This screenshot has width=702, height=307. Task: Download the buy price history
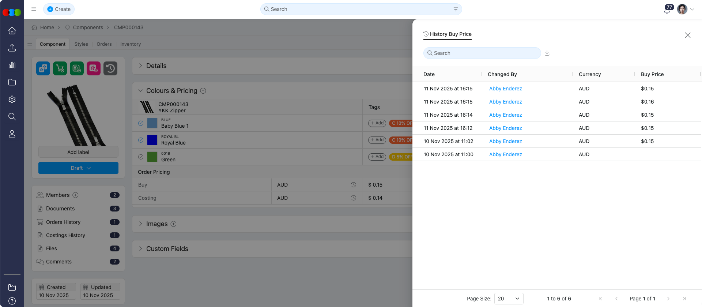(x=547, y=53)
